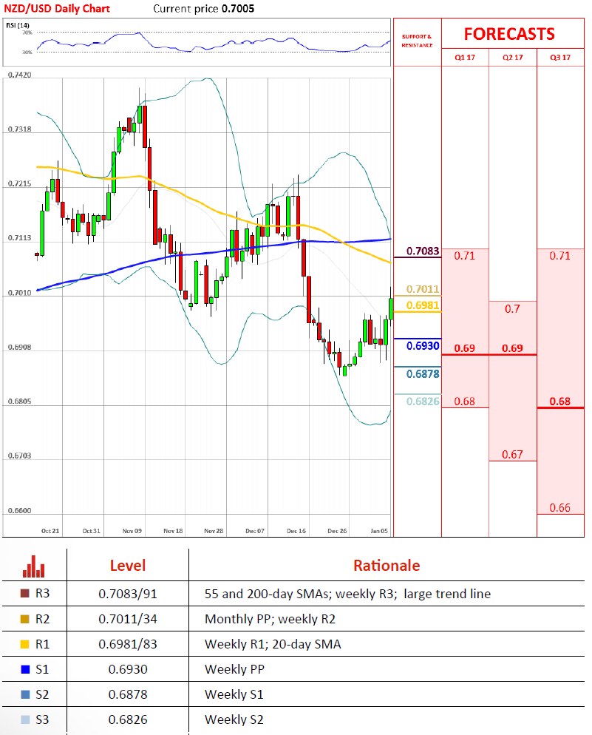Viewport: 592px width, 735px height.
Task: Select the NZD/USD Daily Chart title
Action: point(57,8)
